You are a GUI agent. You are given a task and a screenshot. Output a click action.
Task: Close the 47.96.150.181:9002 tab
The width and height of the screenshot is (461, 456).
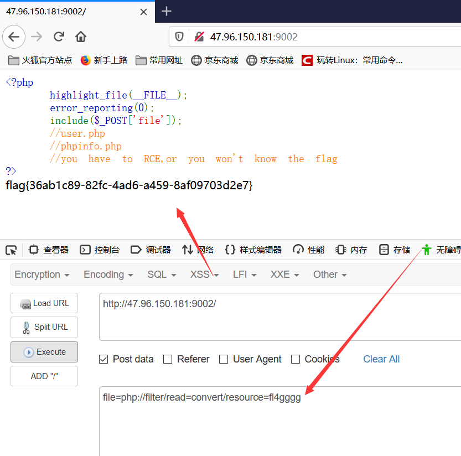(143, 12)
